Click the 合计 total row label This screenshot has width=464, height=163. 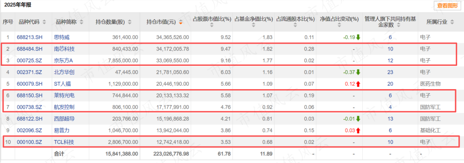click(x=59, y=153)
